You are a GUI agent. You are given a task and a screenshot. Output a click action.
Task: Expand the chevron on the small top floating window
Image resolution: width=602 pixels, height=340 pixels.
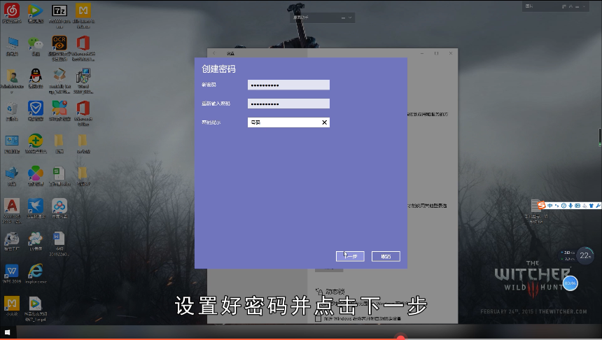350,17
